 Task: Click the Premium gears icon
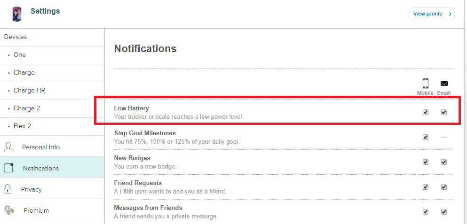(x=8, y=210)
